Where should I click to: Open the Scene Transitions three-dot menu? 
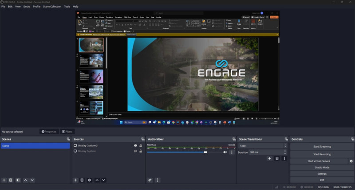(x=284, y=158)
